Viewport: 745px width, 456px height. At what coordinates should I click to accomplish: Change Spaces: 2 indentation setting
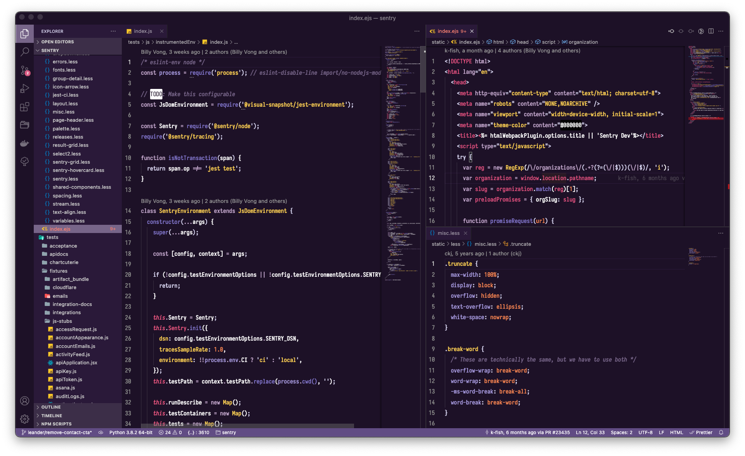621,432
